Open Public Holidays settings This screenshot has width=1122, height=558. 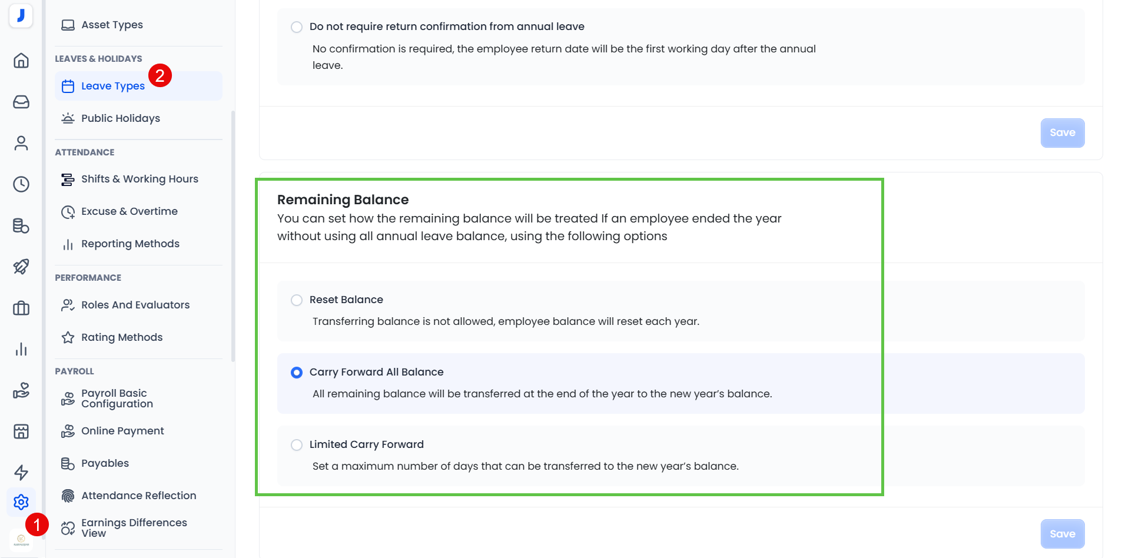pos(120,118)
